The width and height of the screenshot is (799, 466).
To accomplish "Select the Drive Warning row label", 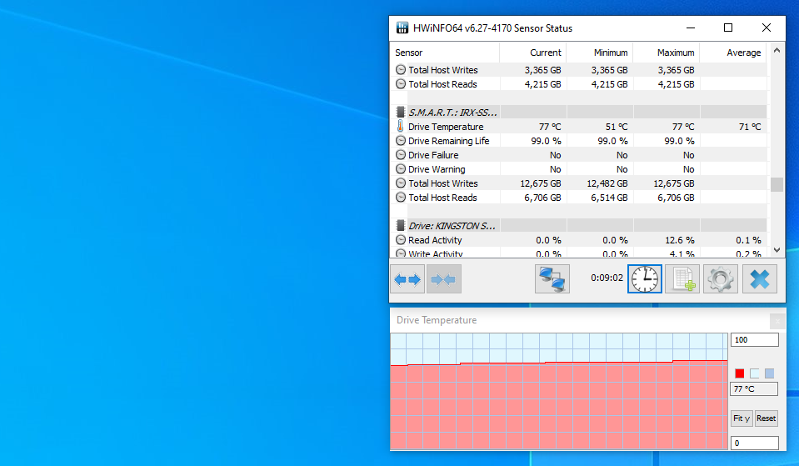I will point(437,169).
